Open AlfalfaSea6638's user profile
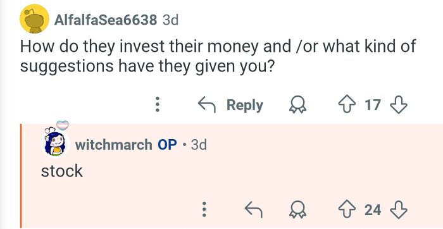This screenshot has width=443, height=229. pyautogui.click(x=106, y=20)
